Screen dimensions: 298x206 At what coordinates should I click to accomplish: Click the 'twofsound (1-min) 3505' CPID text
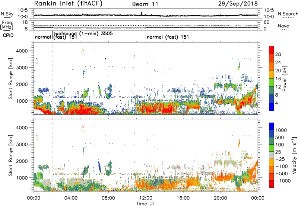point(83,33)
